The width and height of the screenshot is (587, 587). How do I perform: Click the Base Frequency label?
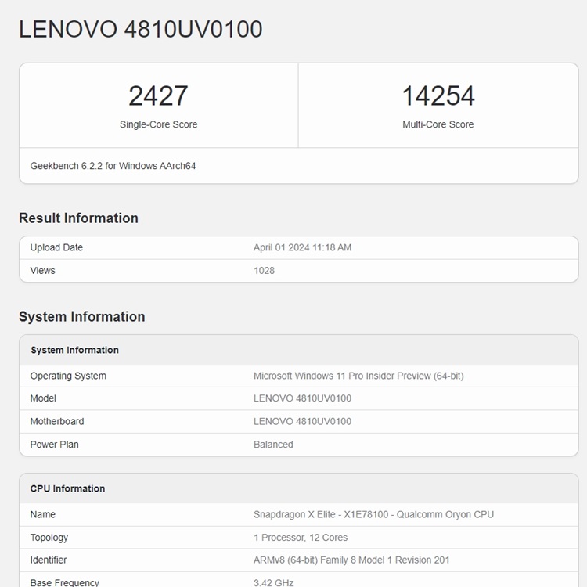pos(64,582)
